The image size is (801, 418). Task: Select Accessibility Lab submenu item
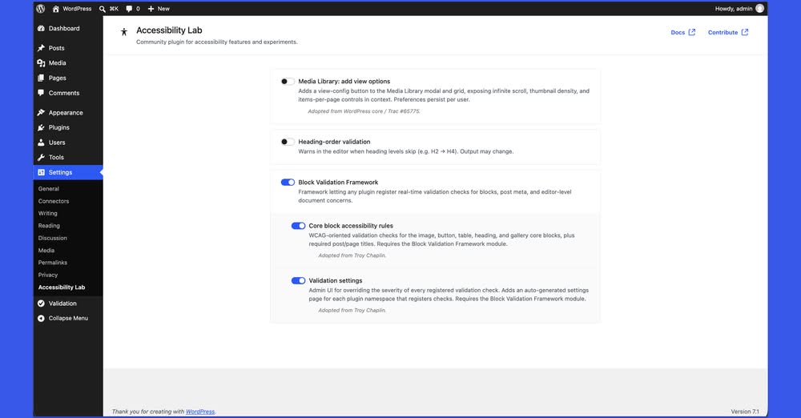[x=62, y=287]
